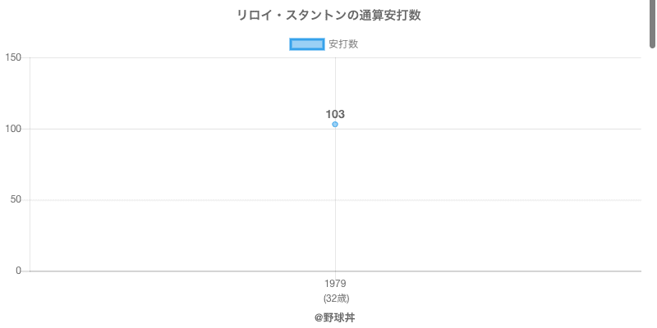Click the 1979 data point marker
The height and width of the screenshot is (328, 657).
[335, 125]
